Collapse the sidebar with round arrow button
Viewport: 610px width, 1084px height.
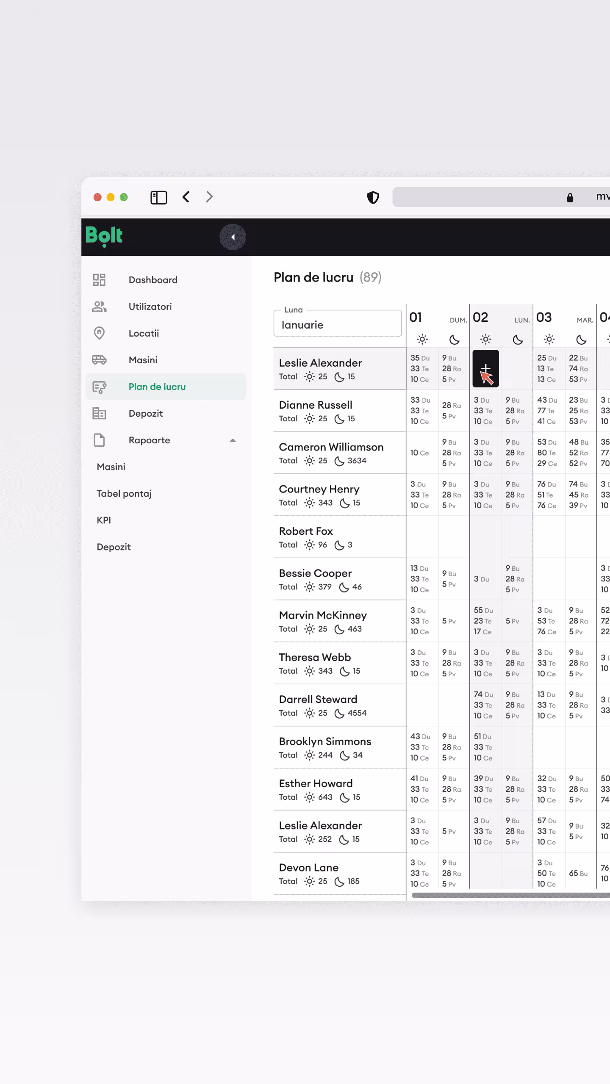tap(233, 237)
